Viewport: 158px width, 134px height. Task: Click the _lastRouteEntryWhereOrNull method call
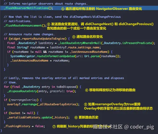80,43
